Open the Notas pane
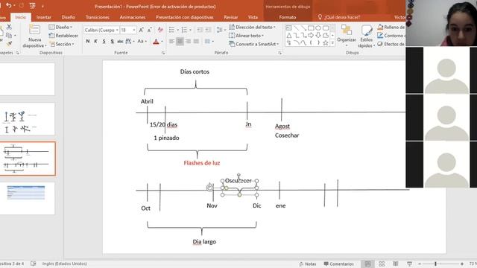The image size is (477, 268). tap(308, 264)
